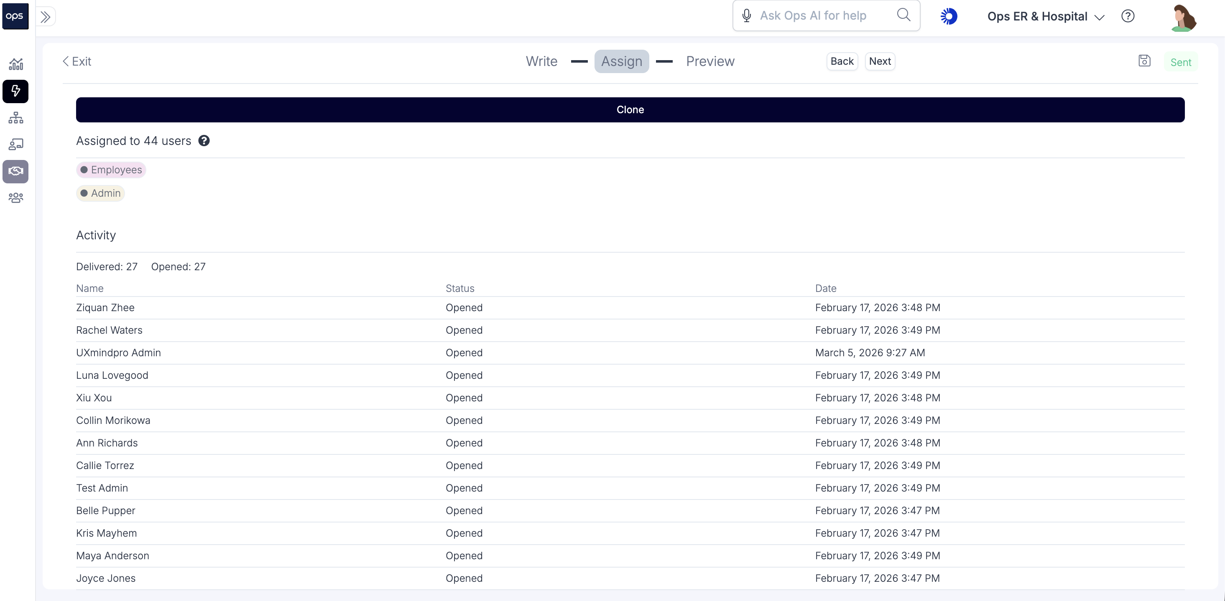Open the user avatar menu
Viewport: 1225px width, 601px height.
tap(1183, 18)
